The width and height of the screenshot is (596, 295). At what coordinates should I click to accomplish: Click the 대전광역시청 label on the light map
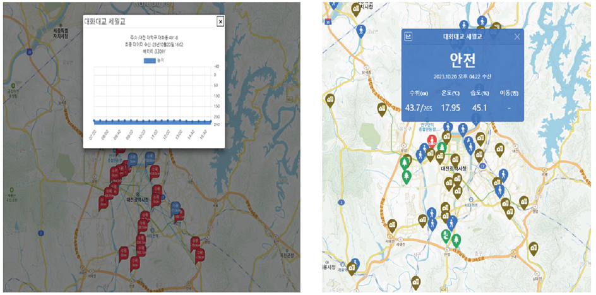pos(453,169)
